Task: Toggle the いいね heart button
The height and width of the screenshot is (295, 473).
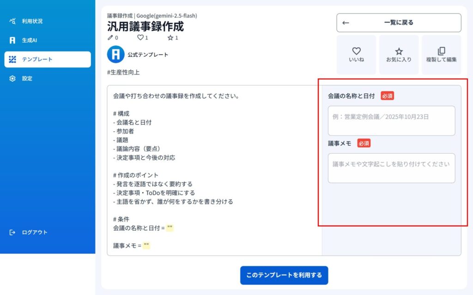Action: coord(356,54)
